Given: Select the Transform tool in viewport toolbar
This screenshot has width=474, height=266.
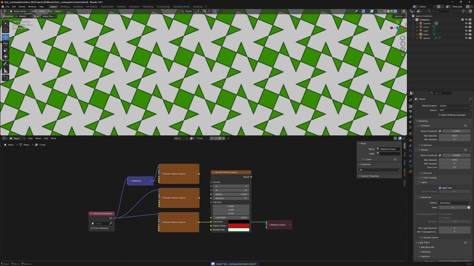Looking at the screenshot, I should [6, 56].
